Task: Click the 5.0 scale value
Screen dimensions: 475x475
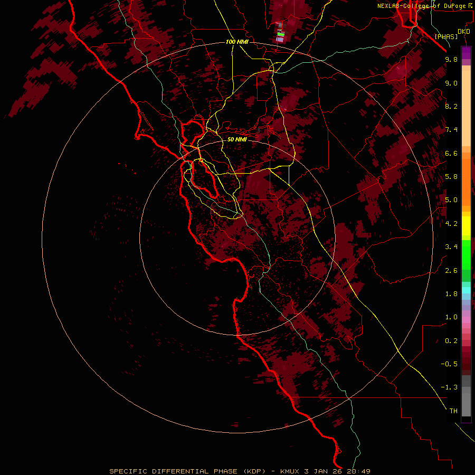Action: [x=451, y=200]
